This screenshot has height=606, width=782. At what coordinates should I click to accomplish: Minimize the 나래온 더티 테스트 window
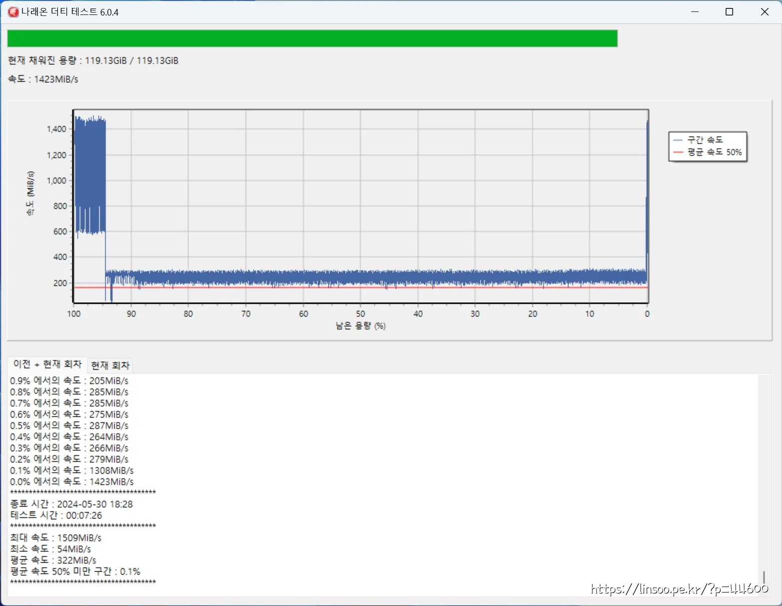(x=695, y=12)
